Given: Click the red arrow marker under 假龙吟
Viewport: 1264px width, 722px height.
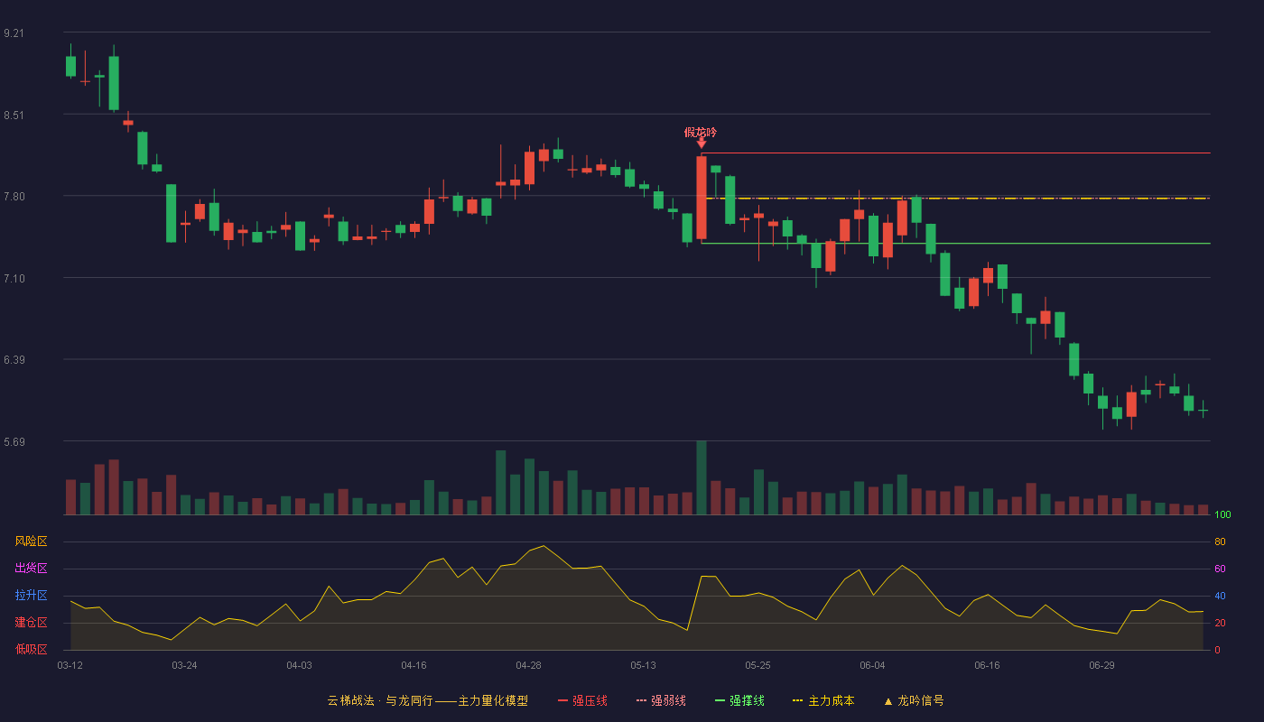Looking at the screenshot, I should click(702, 143).
